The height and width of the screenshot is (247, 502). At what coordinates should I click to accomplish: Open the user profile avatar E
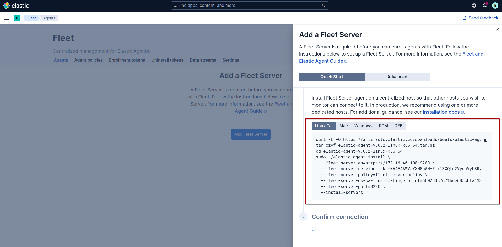point(495,6)
